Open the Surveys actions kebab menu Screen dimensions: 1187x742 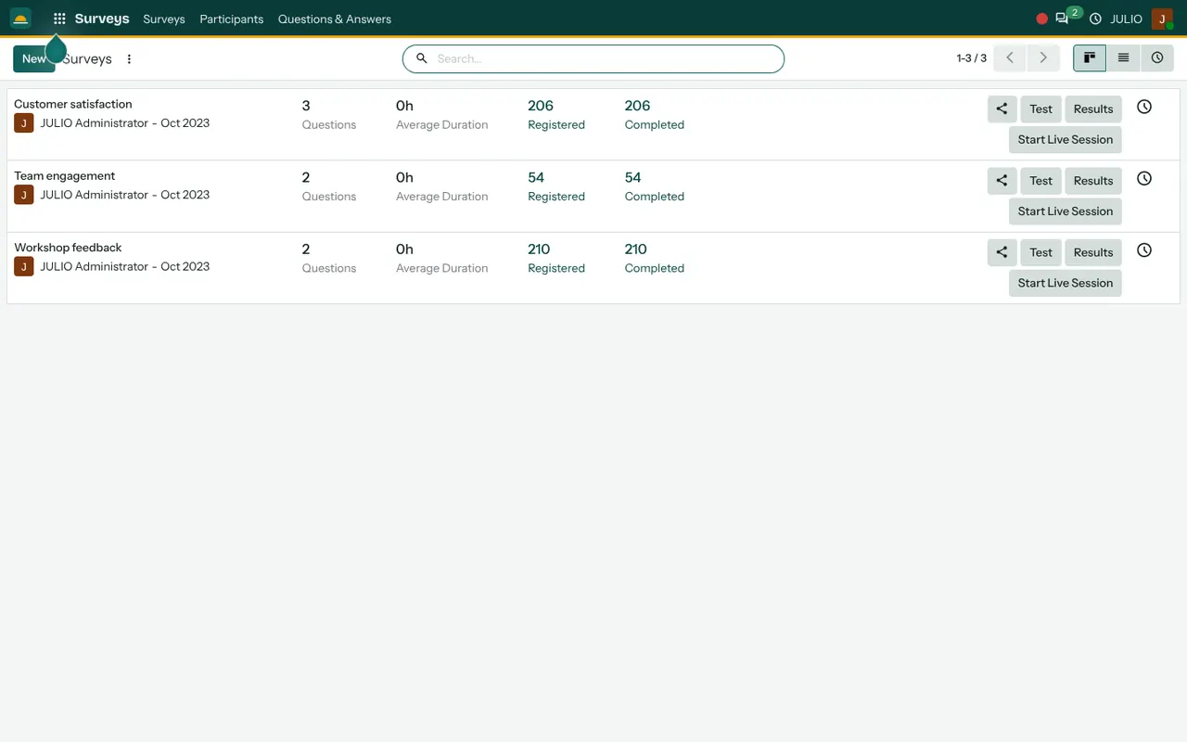pos(129,59)
